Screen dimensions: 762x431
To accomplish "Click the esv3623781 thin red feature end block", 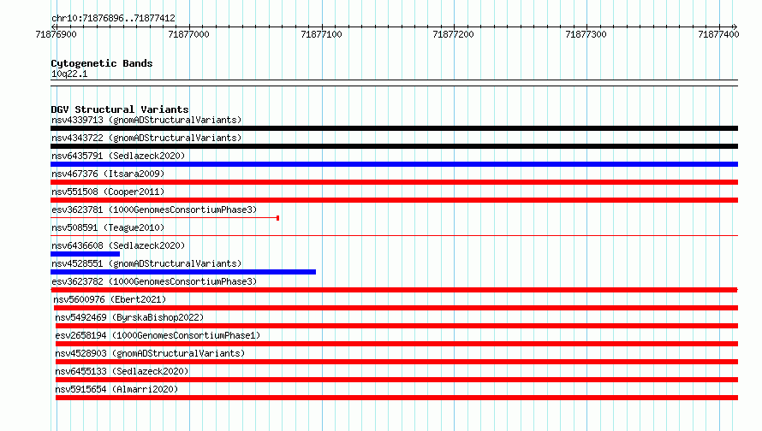I will click(x=278, y=218).
